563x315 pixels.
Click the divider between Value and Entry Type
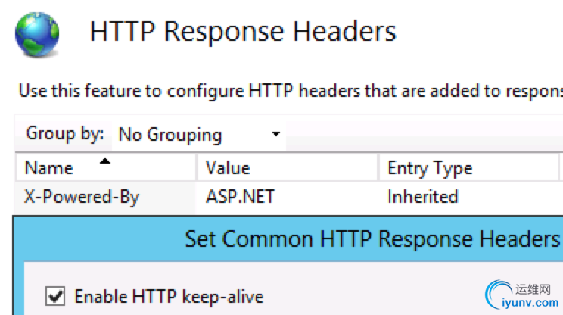(378, 168)
